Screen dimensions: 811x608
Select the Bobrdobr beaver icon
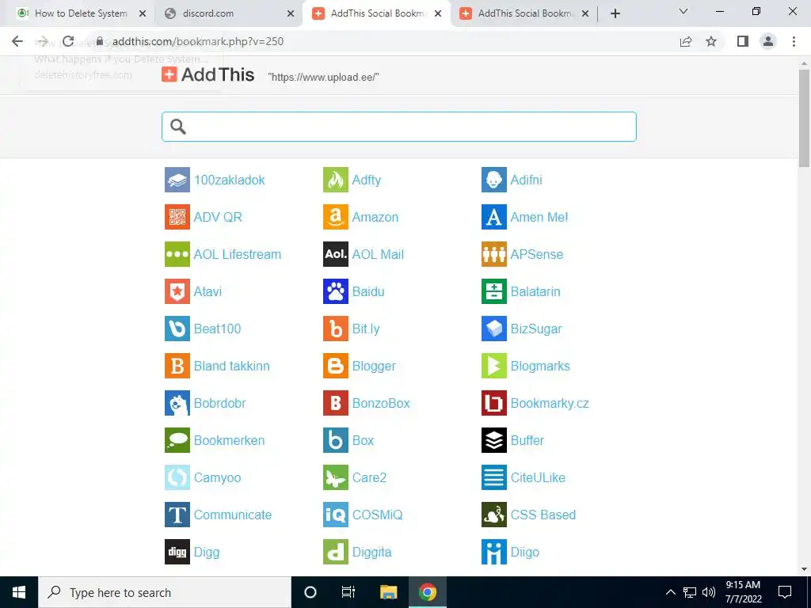click(177, 403)
